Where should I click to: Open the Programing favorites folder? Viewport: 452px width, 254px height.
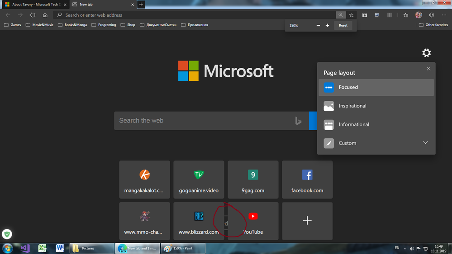pyautogui.click(x=104, y=25)
